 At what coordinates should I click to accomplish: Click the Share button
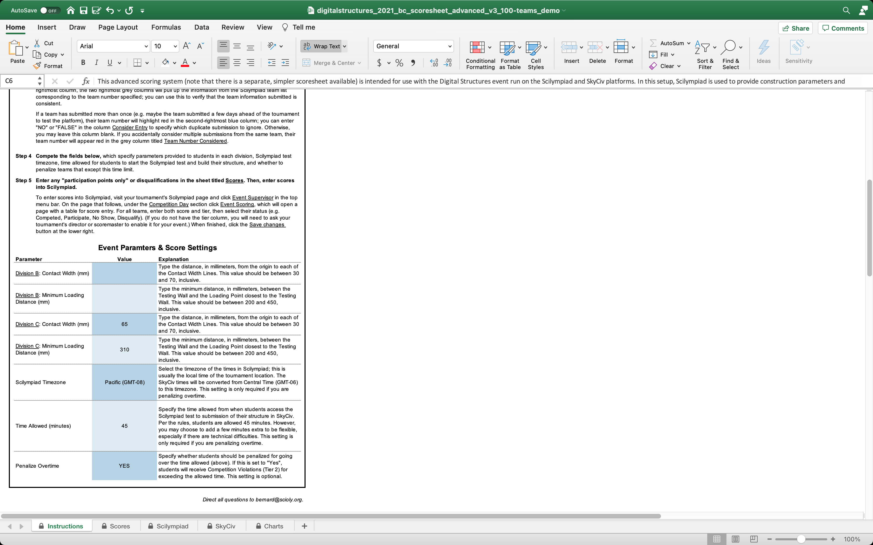pyautogui.click(x=795, y=28)
